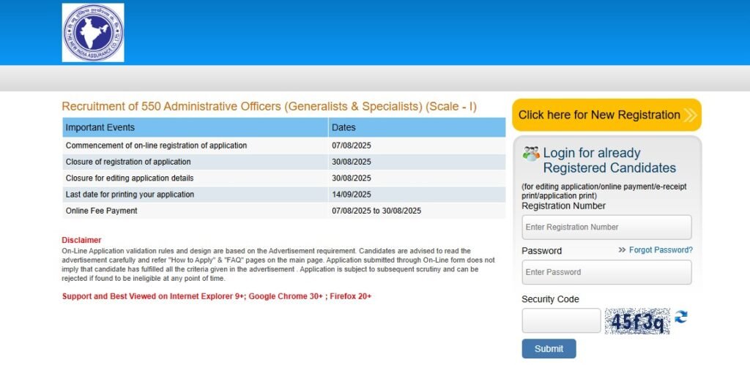Click the New India Assurance logo
Viewport: 750px width, 365px height.
tap(93, 32)
